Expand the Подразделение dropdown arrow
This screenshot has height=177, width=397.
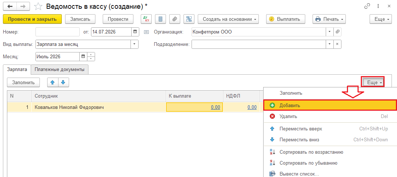pyautogui.click(x=329, y=44)
